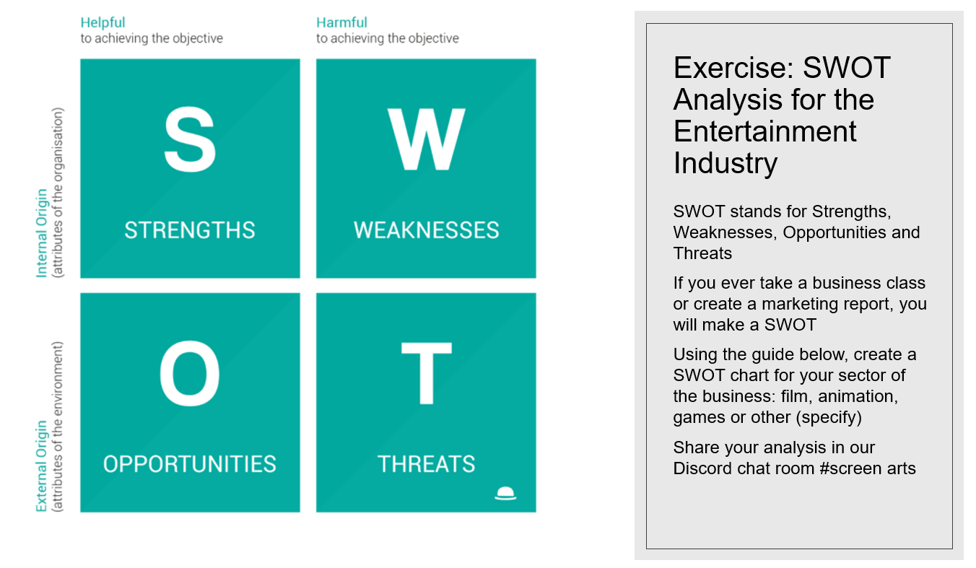Screen dimensions: 976x568
Task: Click the large letter T
Action: click(426, 374)
